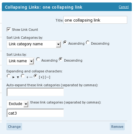The image size is (137, 134).
Task: Click the Title text field
Action: (x=95, y=20)
